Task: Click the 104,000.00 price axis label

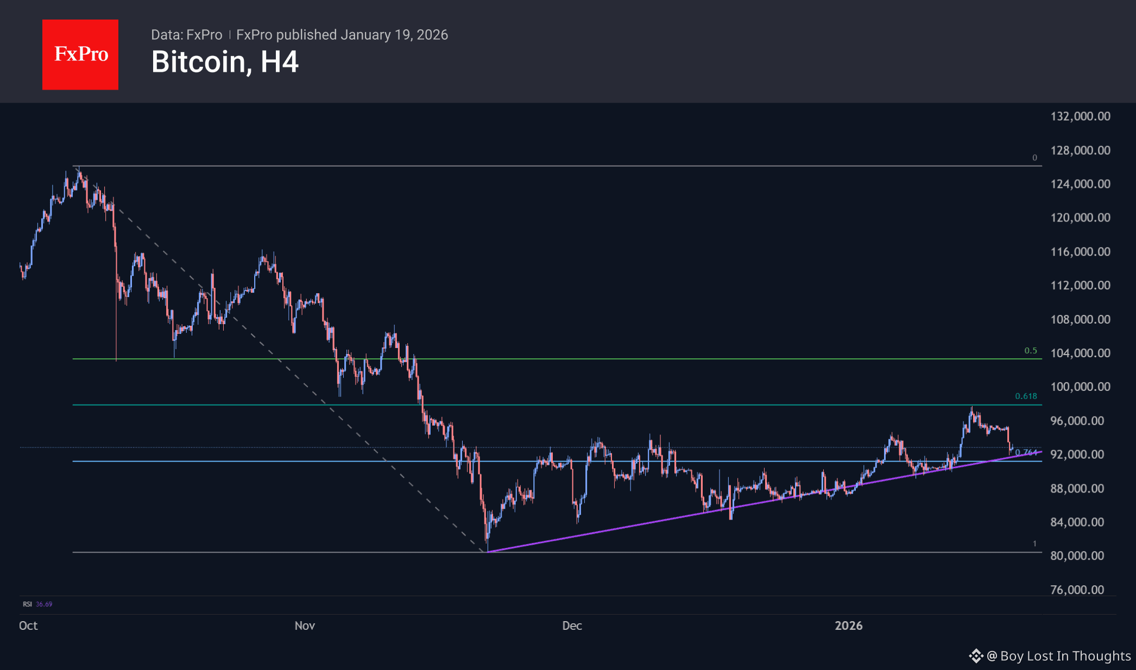Action: [1080, 353]
